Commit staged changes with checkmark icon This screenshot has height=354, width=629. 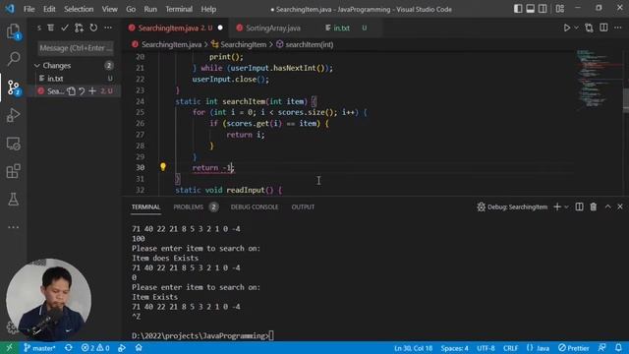click(x=65, y=28)
